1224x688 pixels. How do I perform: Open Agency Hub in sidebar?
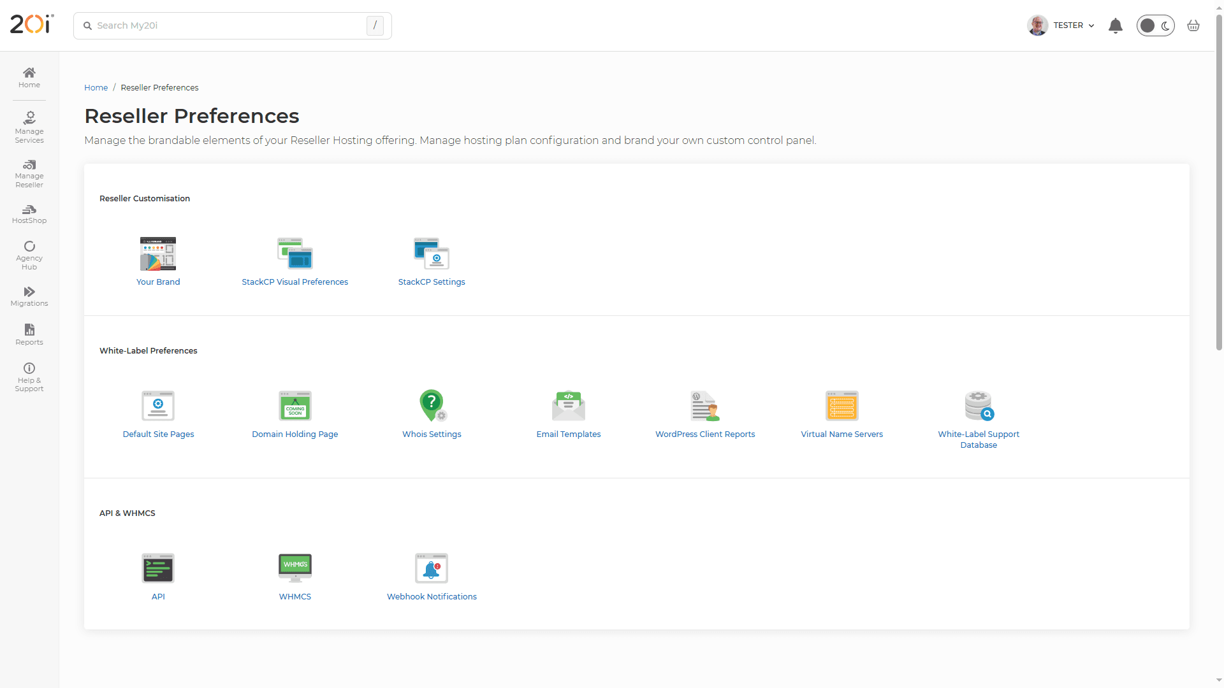point(29,255)
